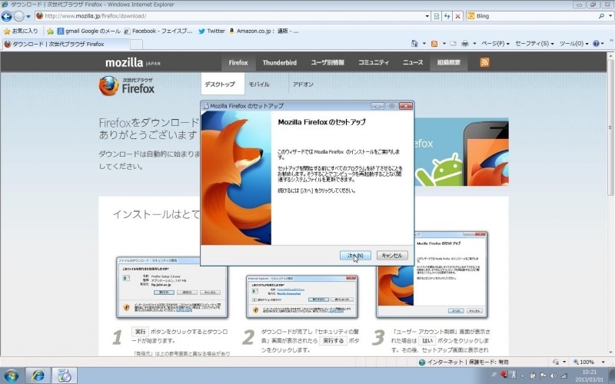Open the Twitter bookmark
The width and height of the screenshot is (615, 384).
212,31
